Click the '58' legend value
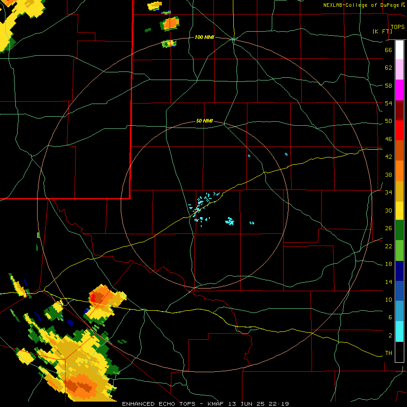The image size is (407, 407). click(388, 85)
